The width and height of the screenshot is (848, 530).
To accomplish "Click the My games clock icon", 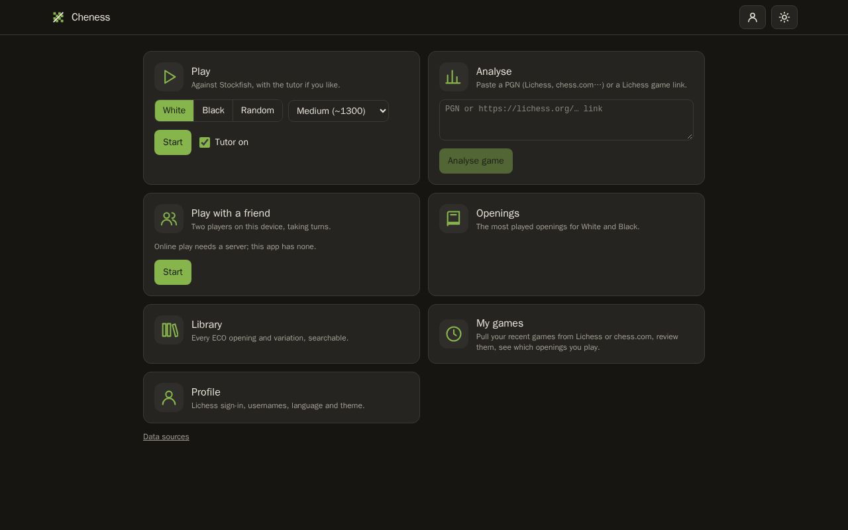I will click(x=454, y=334).
